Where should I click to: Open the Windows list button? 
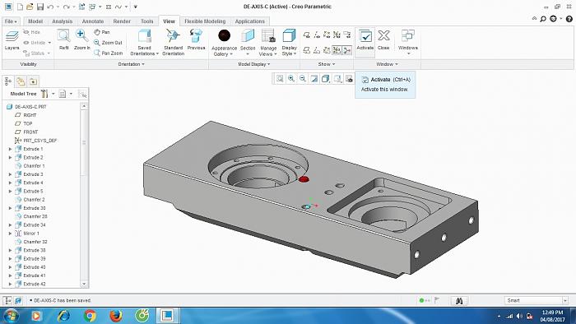pyautogui.click(x=408, y=43)
